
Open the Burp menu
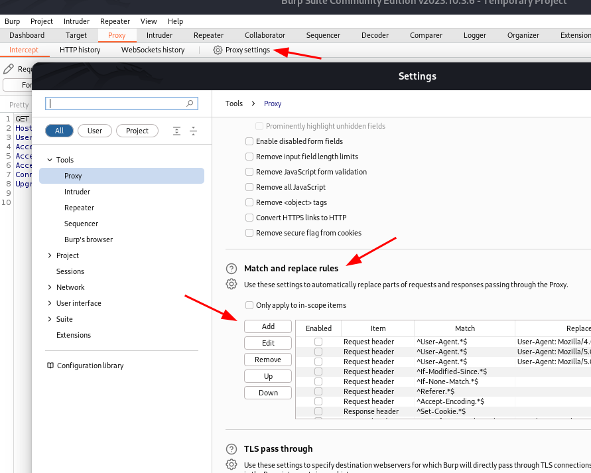pyautogui.click(x=13, y=21)
